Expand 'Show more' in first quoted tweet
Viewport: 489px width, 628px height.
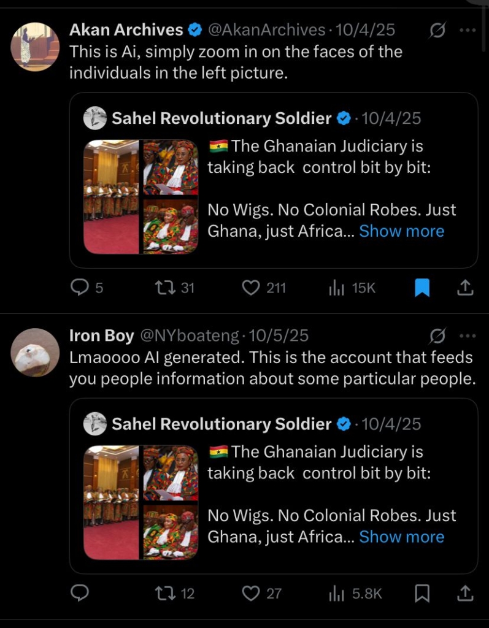(x=401, y=231)
